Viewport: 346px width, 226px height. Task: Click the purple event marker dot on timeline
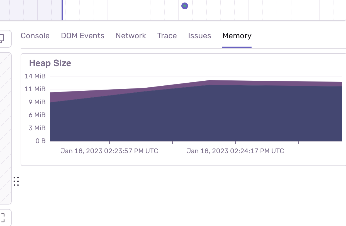coord(185,6)
